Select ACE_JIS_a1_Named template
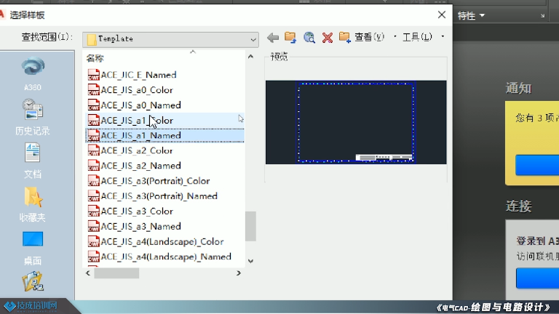Screen dimensions: 559x314 [x=140, y=135]
